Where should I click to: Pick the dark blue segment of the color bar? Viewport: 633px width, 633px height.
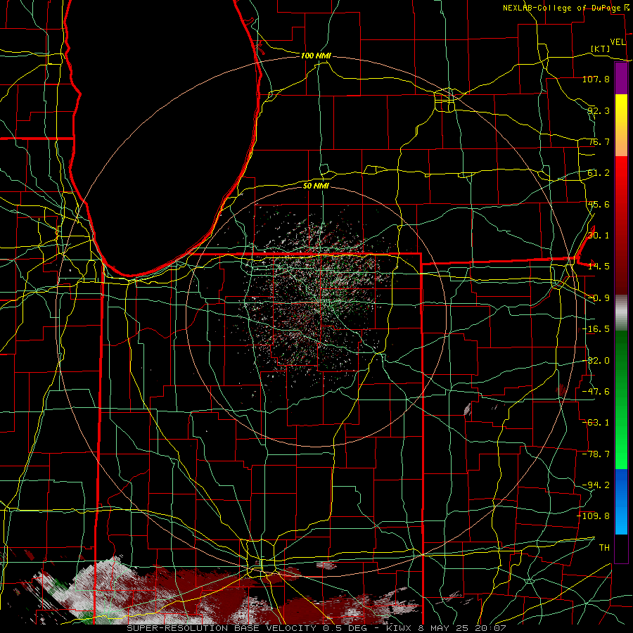coord(621,485)
